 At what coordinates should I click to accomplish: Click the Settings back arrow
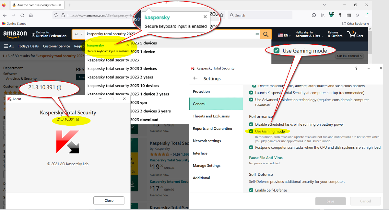[x=195, y=78]
